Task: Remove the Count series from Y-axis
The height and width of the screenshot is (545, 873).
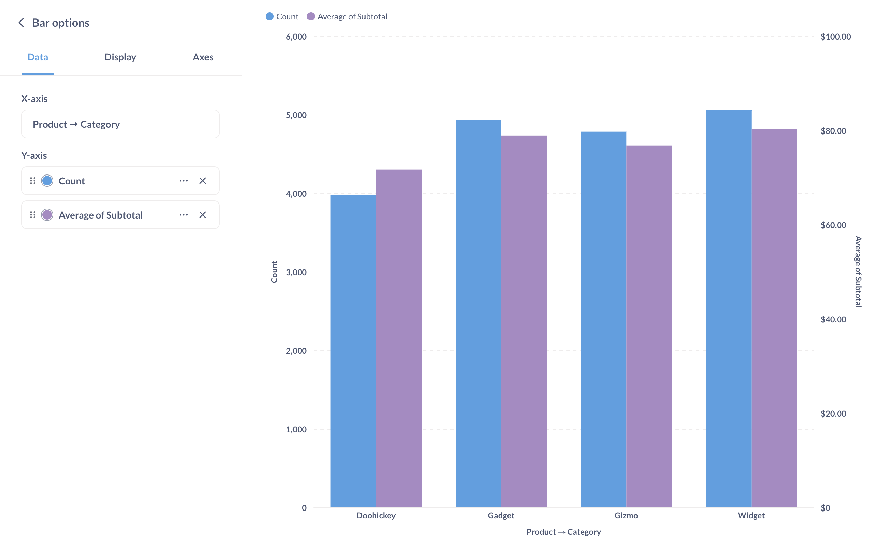Action: pyautogui.click(x=203, y=181)
